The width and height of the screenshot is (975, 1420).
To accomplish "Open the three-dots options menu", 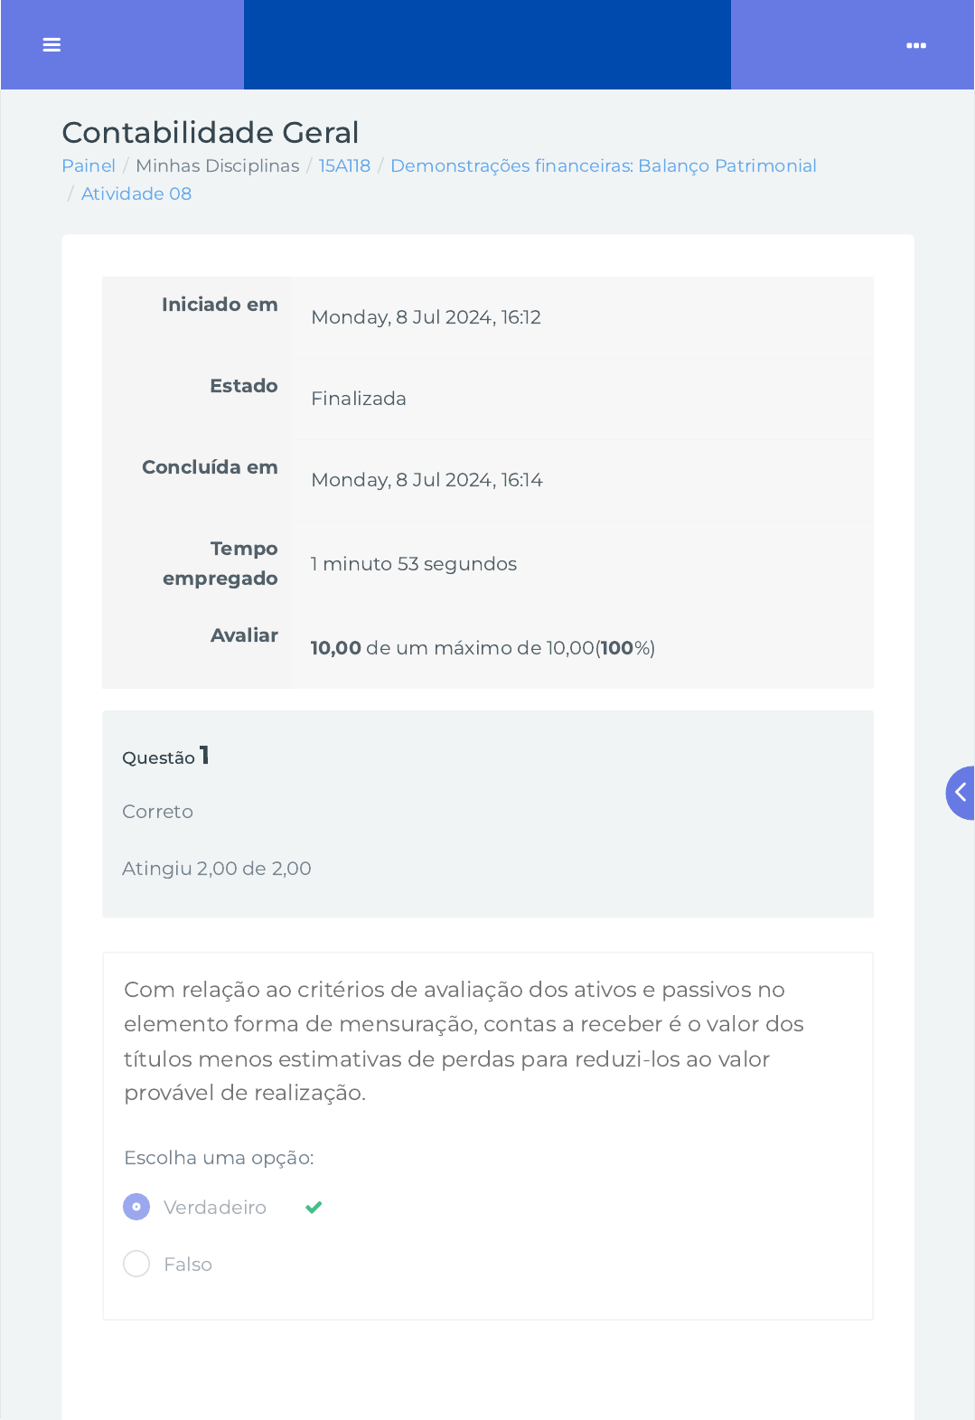I will click(916, 45).
